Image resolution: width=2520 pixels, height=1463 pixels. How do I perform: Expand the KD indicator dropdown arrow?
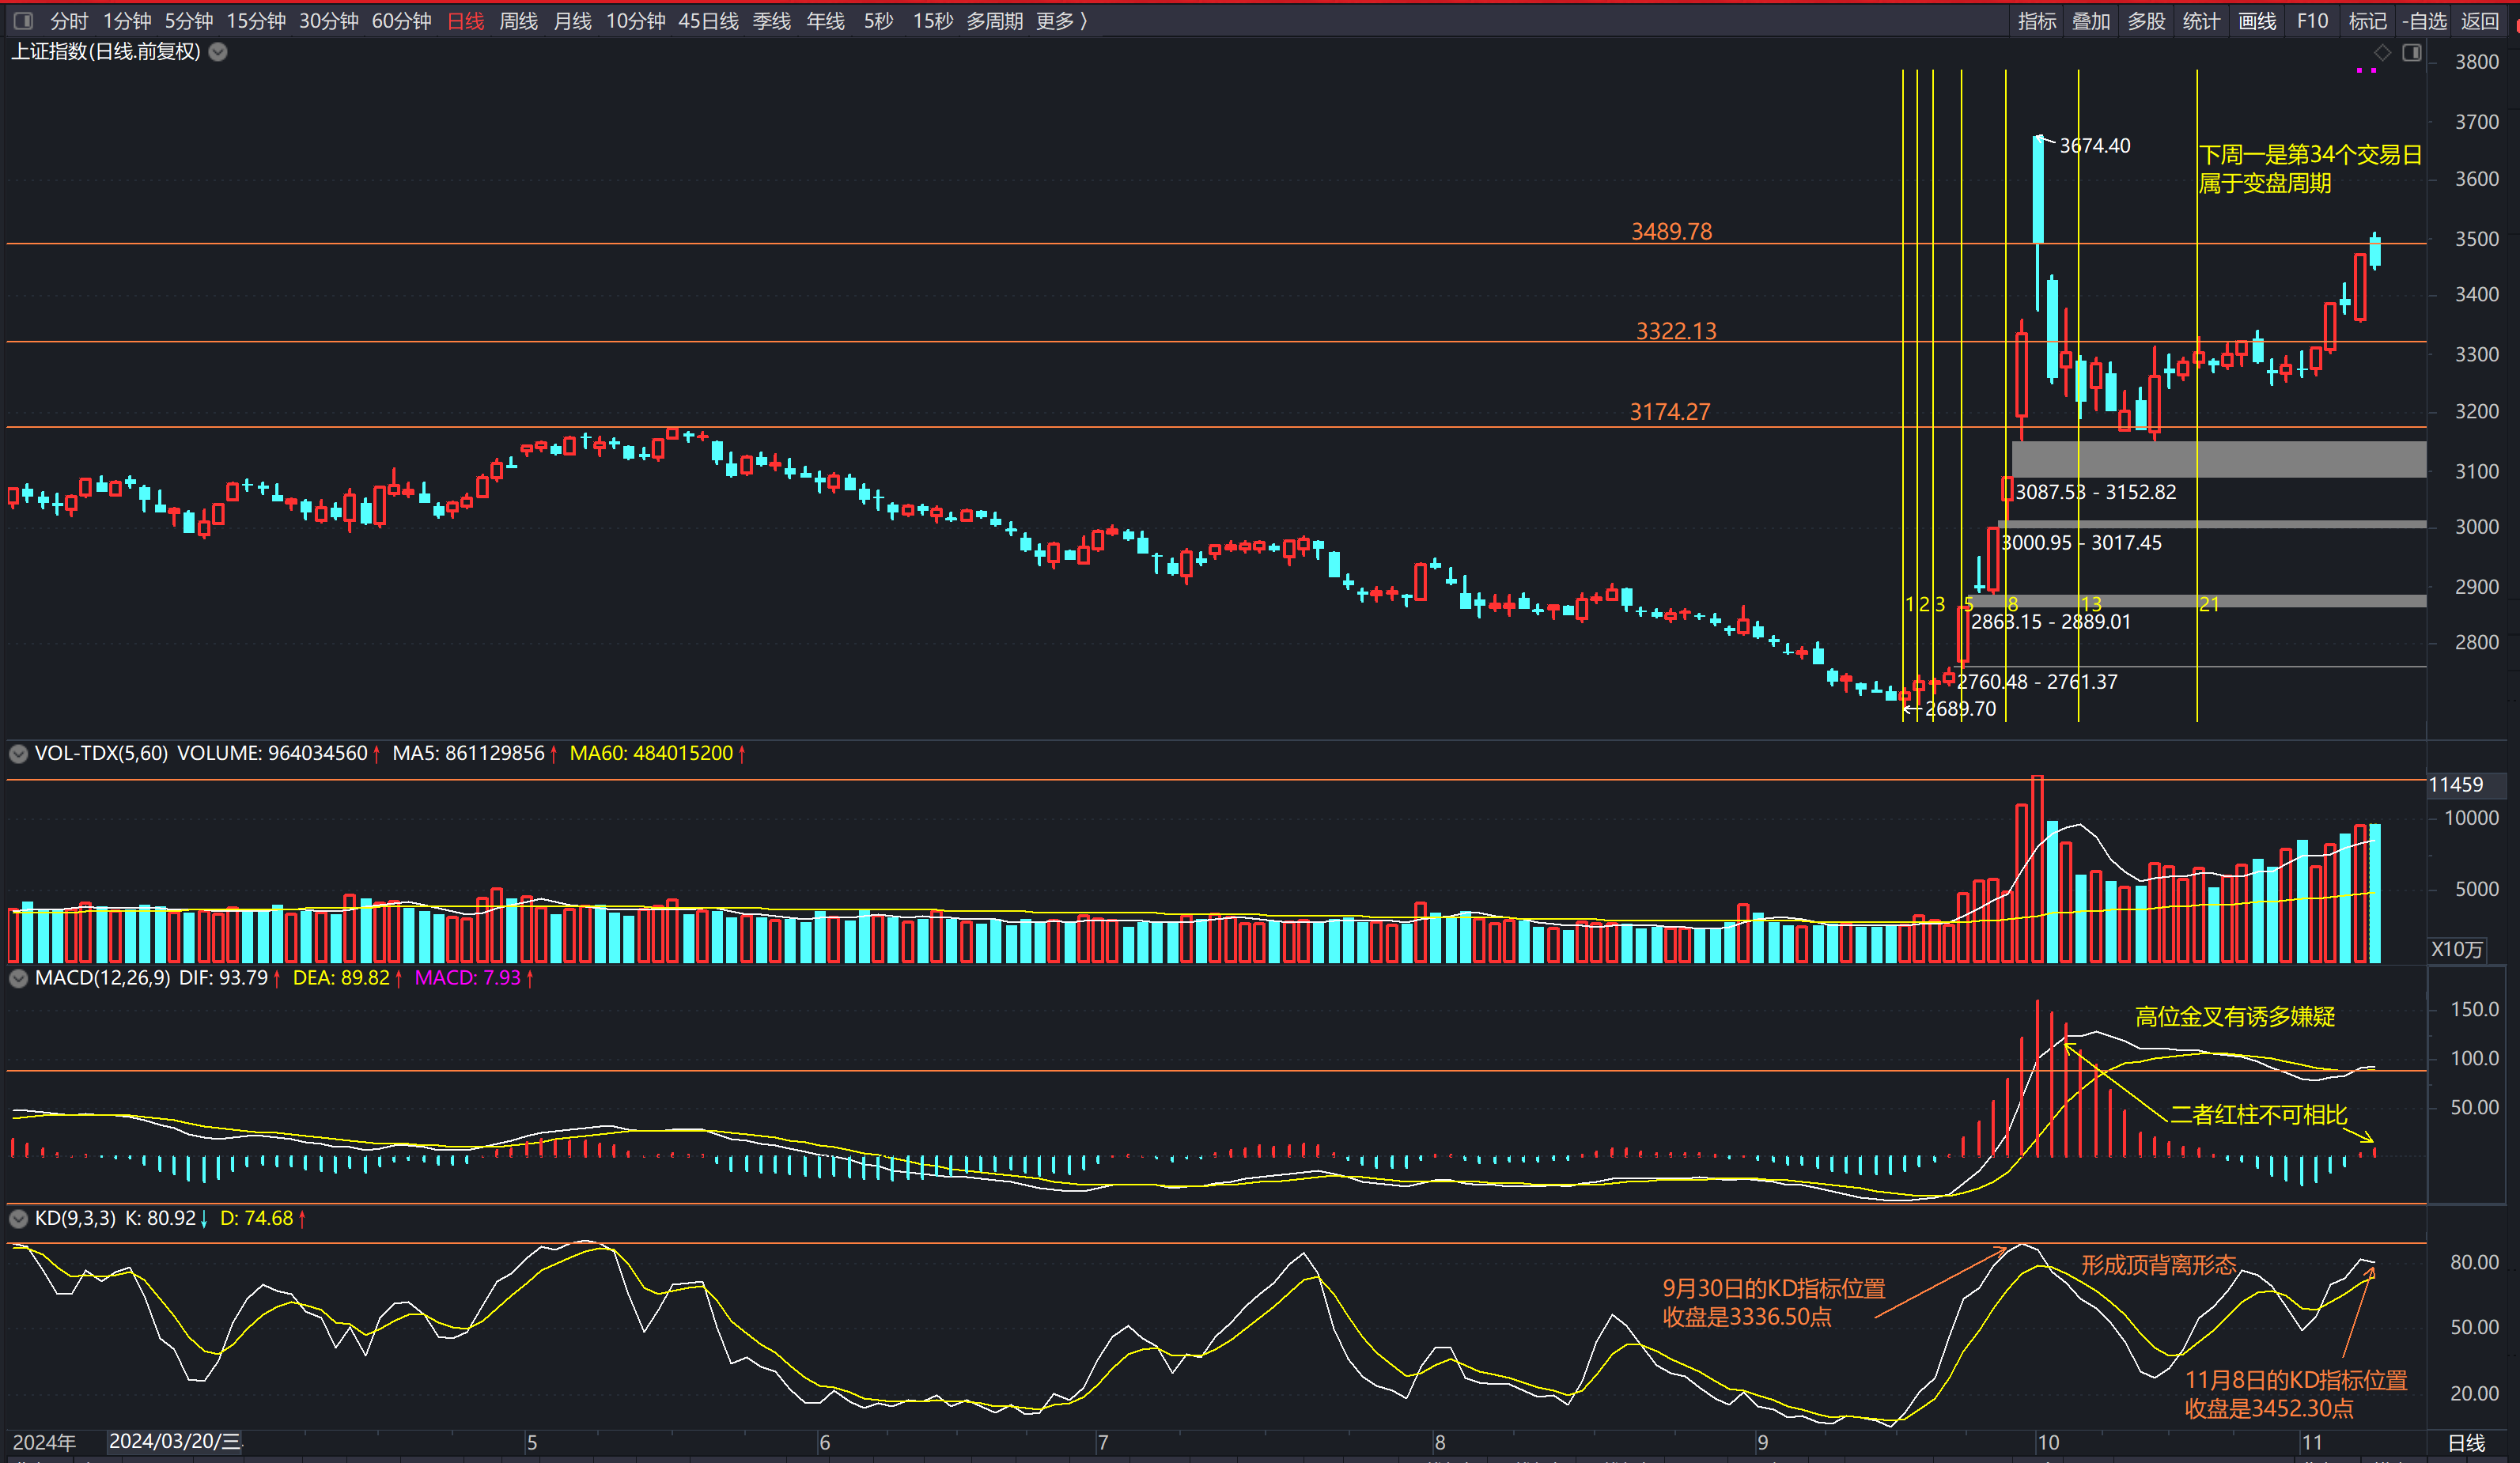point(18,1218)
